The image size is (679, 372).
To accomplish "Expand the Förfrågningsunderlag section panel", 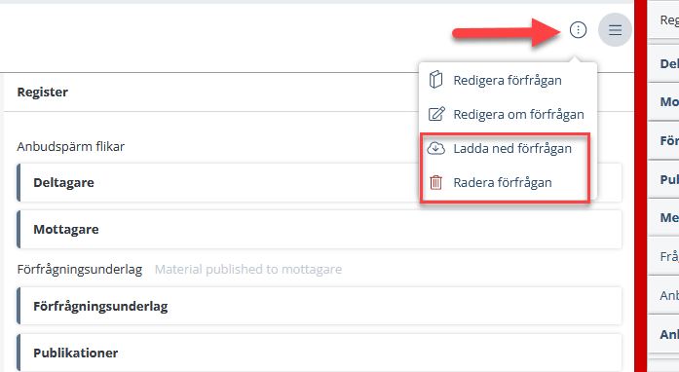I will click(x=320, y=306).
